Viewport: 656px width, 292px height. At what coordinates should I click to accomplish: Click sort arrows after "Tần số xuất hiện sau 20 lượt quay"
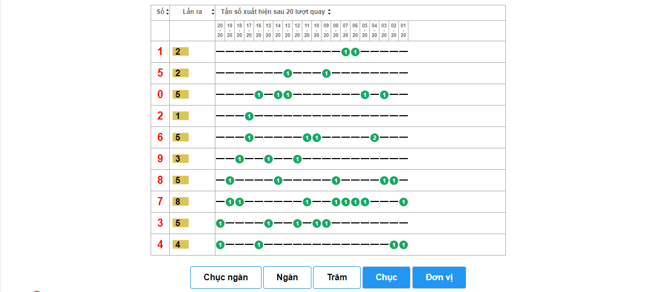[x=329, y=12]
